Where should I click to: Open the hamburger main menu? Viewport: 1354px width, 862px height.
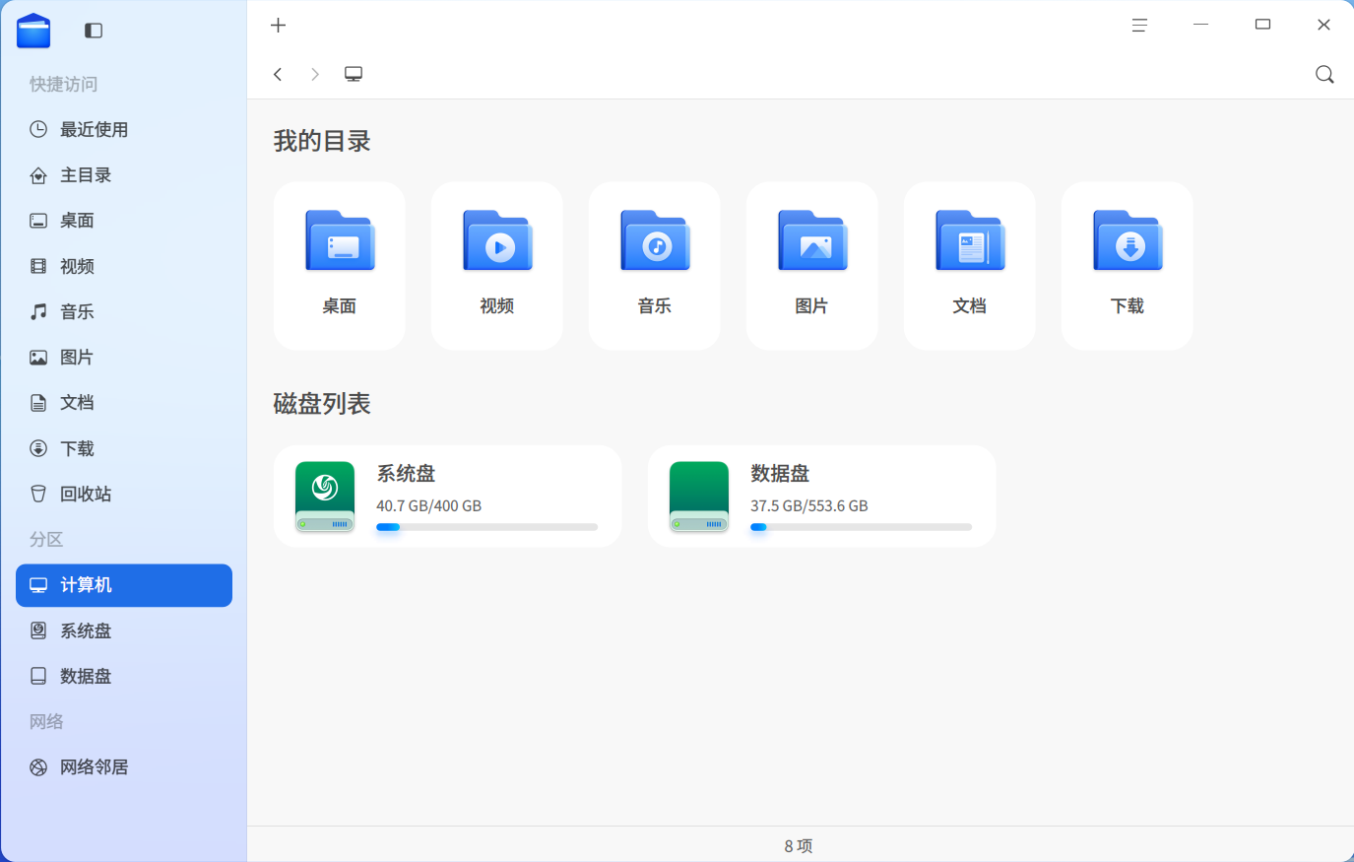click(x=1139, y=26)
